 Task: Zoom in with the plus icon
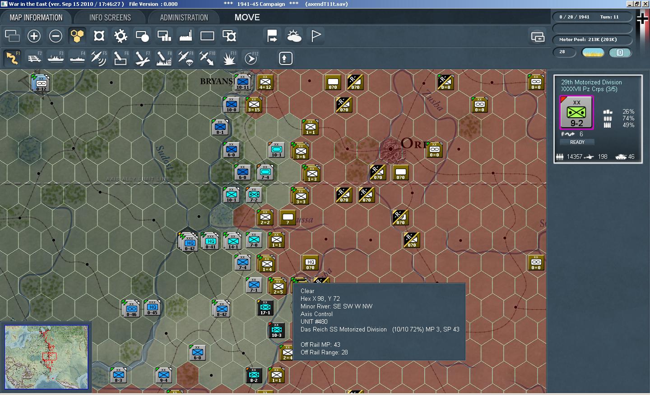[34, 36]
